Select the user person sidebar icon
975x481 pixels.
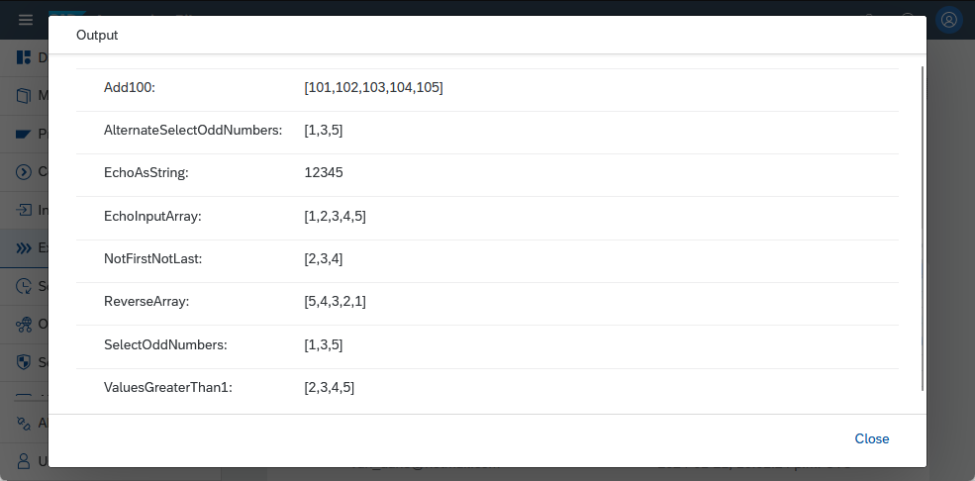coord(24,461)
